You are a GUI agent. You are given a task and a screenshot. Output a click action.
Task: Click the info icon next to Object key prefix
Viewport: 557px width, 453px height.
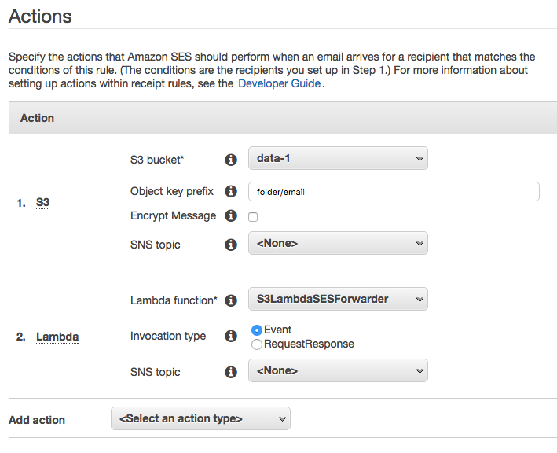[231, 191]
